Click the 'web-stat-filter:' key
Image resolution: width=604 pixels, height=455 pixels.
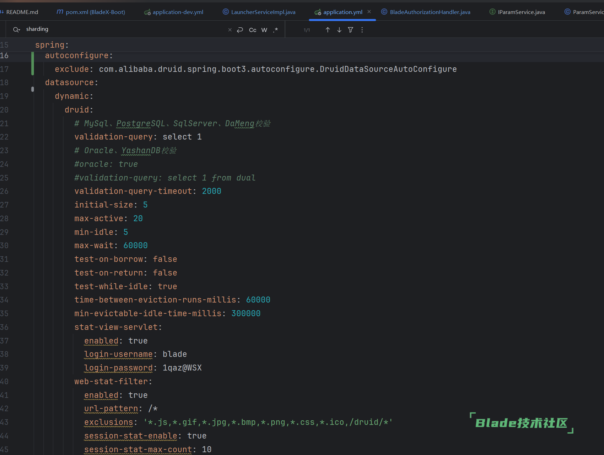[113, 381]
